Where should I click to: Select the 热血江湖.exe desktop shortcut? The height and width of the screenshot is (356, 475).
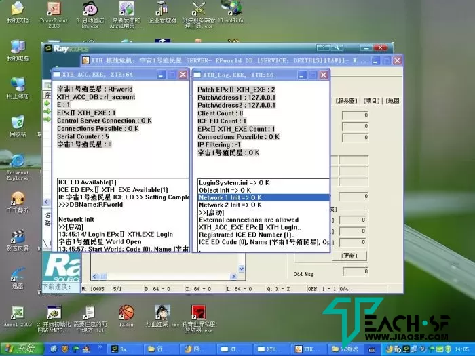point(162,316)
